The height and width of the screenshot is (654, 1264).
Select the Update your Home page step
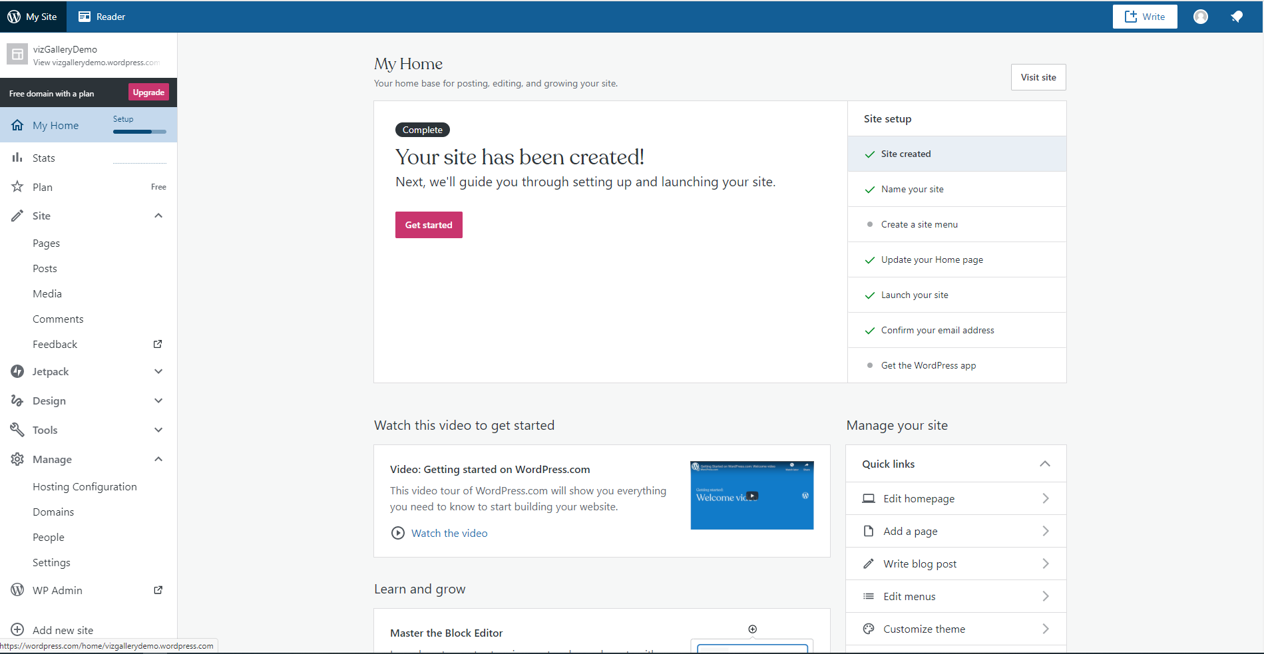coord(957,259)
